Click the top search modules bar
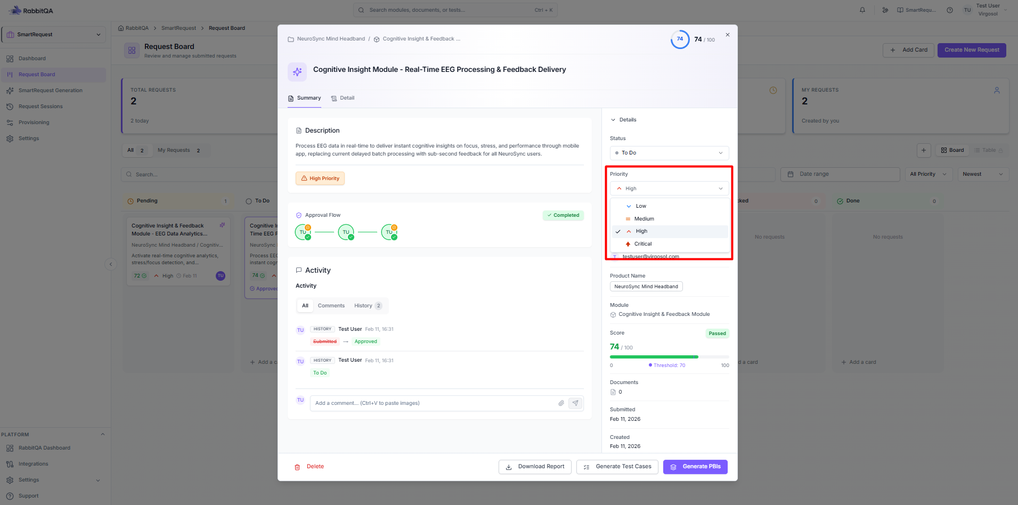This screenshot has height=505, width=1018. coord(455,10)
